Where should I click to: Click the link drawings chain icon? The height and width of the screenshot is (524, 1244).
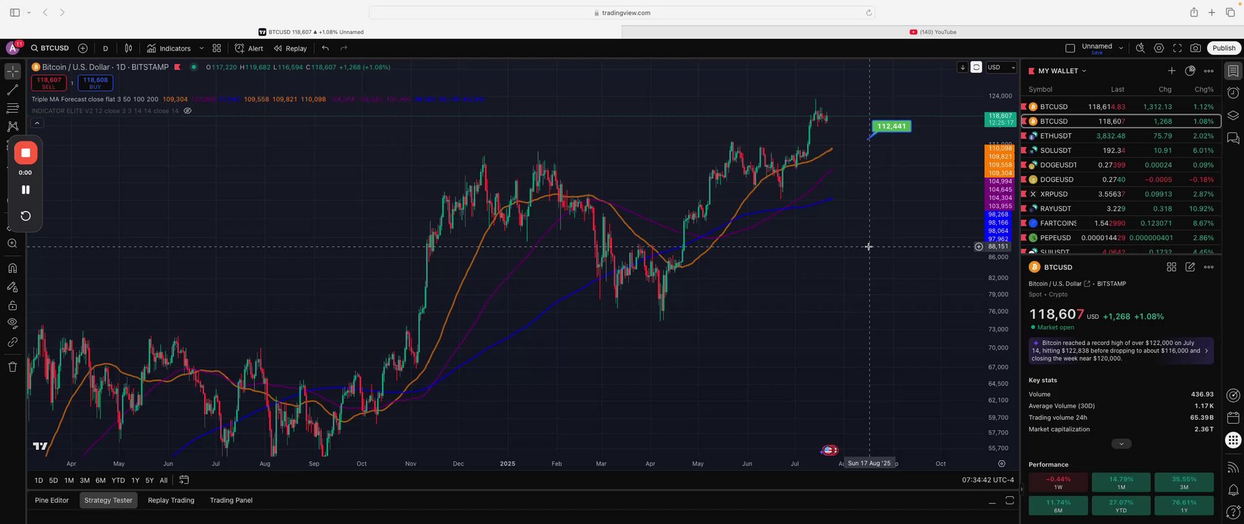pyautogui.click(x=12, y=342)
